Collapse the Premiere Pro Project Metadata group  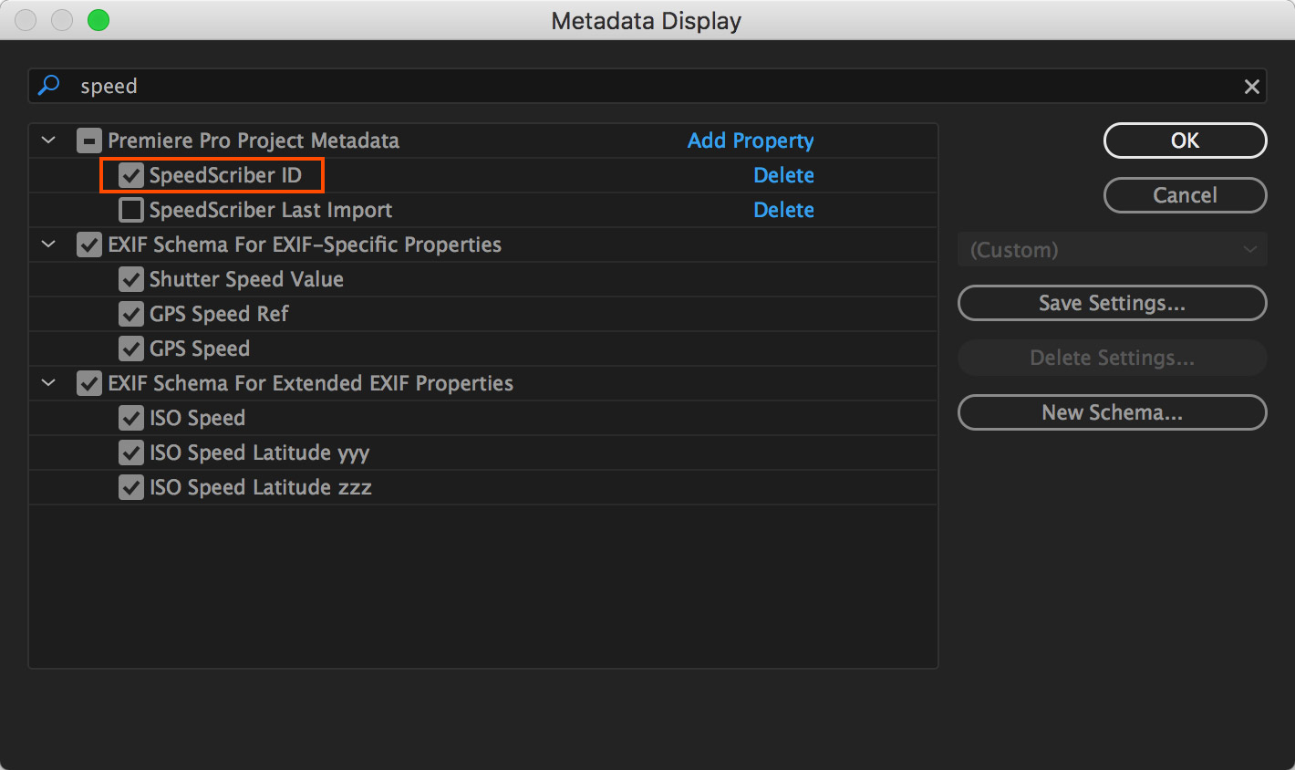pos(49,140)
